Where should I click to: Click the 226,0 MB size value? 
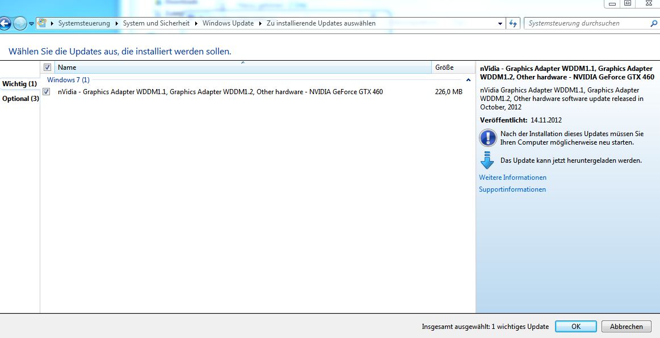pyautogui.click(x=449, y=92)
